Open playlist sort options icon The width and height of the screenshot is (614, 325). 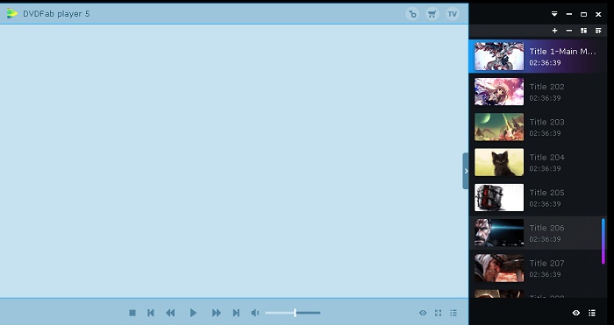click(x=598, y=31)
